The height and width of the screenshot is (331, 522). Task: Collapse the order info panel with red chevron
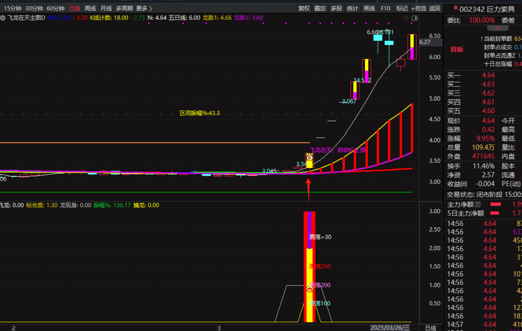pyautogui.click(x=497, y=28)
